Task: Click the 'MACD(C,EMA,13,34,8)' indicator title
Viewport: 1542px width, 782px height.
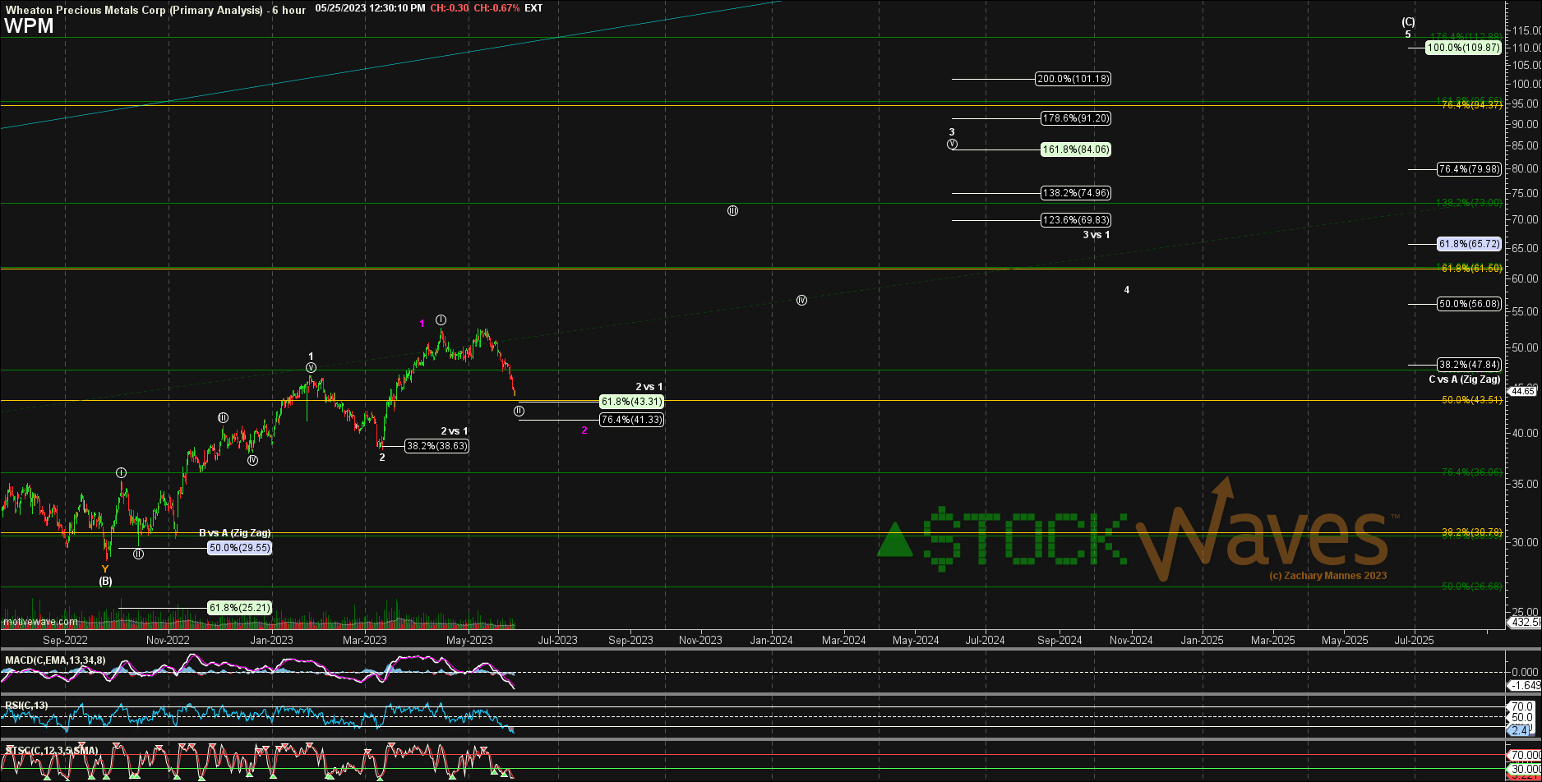Action: click(55, 660)
